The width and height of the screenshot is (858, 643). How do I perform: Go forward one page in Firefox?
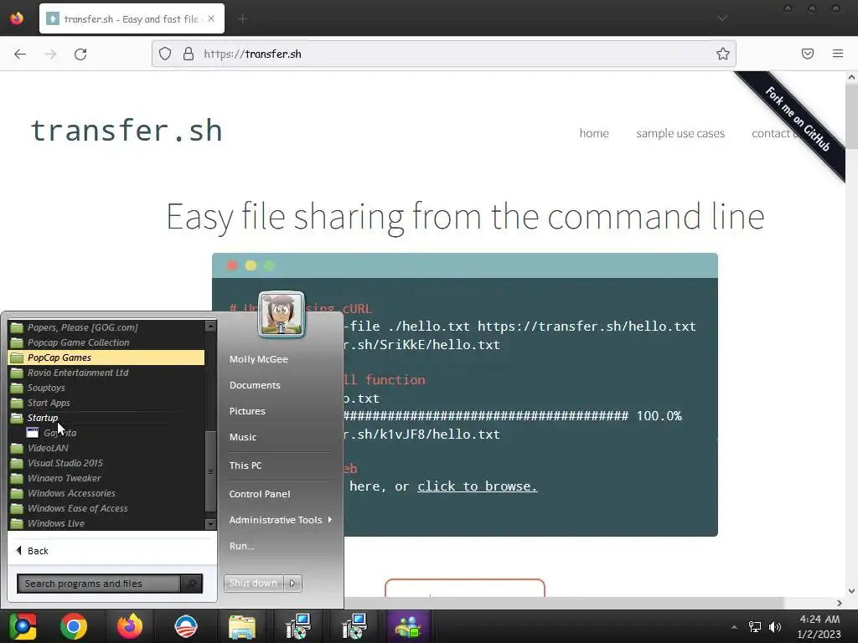50,54
